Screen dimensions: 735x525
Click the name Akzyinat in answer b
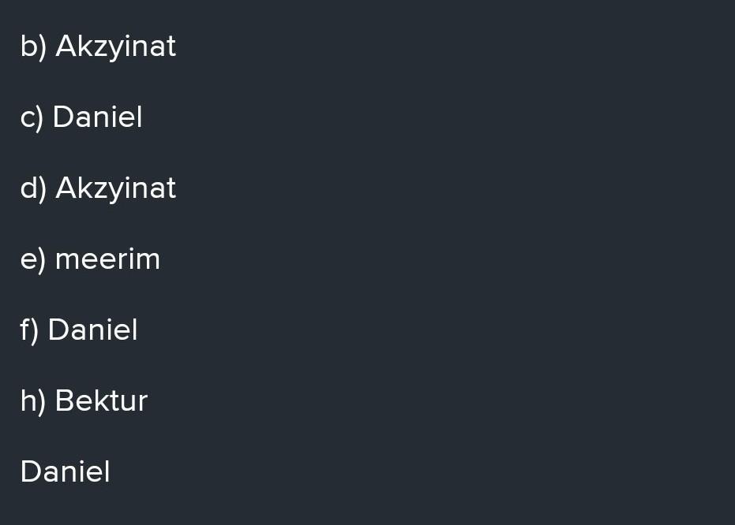116,47
